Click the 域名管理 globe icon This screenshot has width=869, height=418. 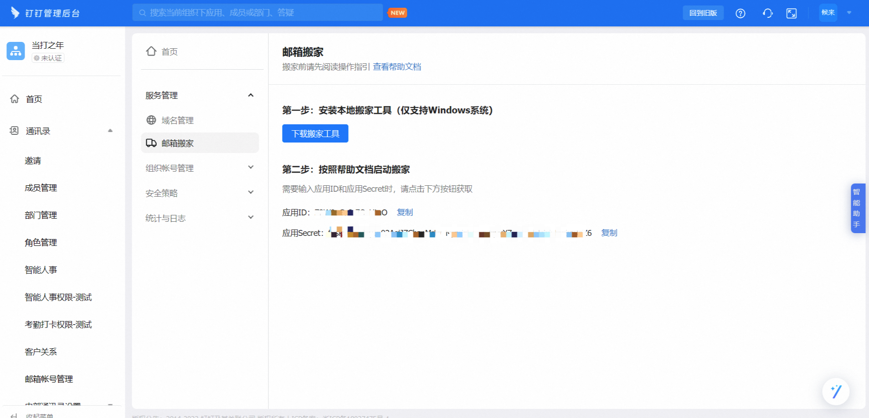[x=151, y=120]
